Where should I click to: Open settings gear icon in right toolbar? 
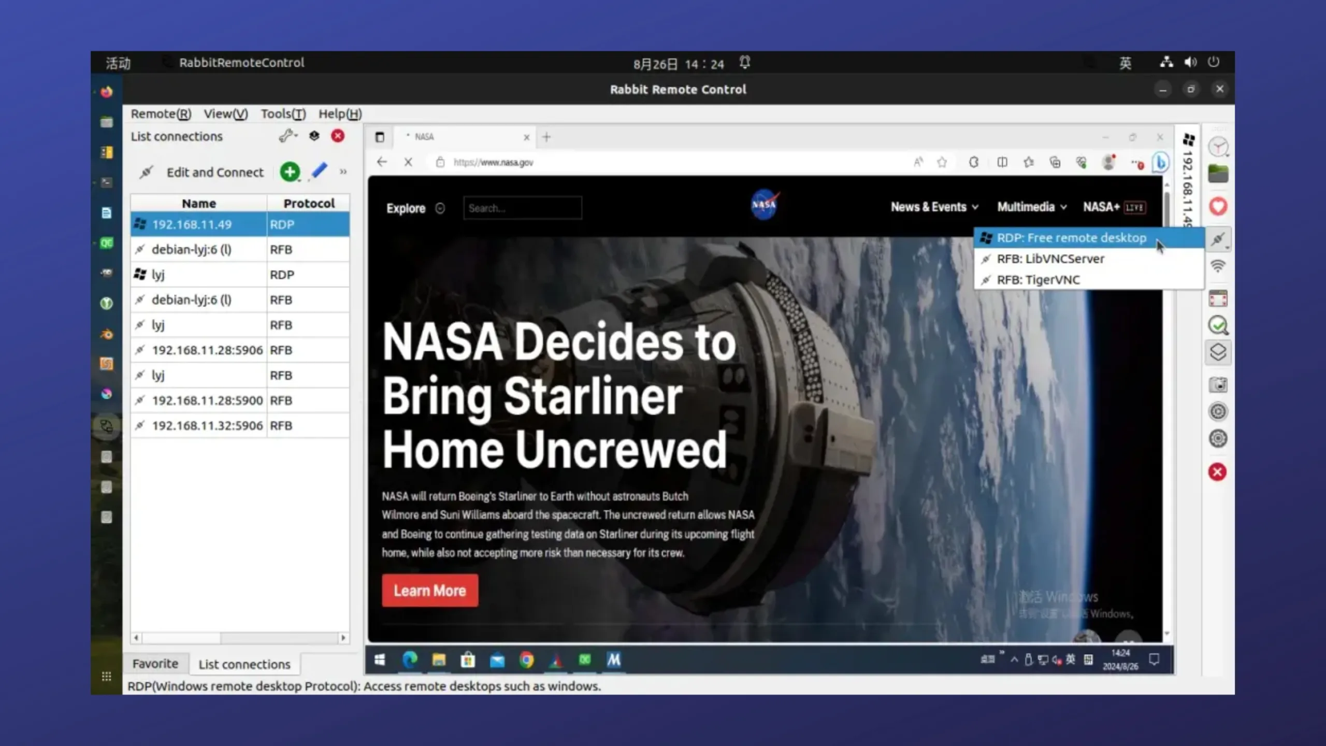(1218, 439)
